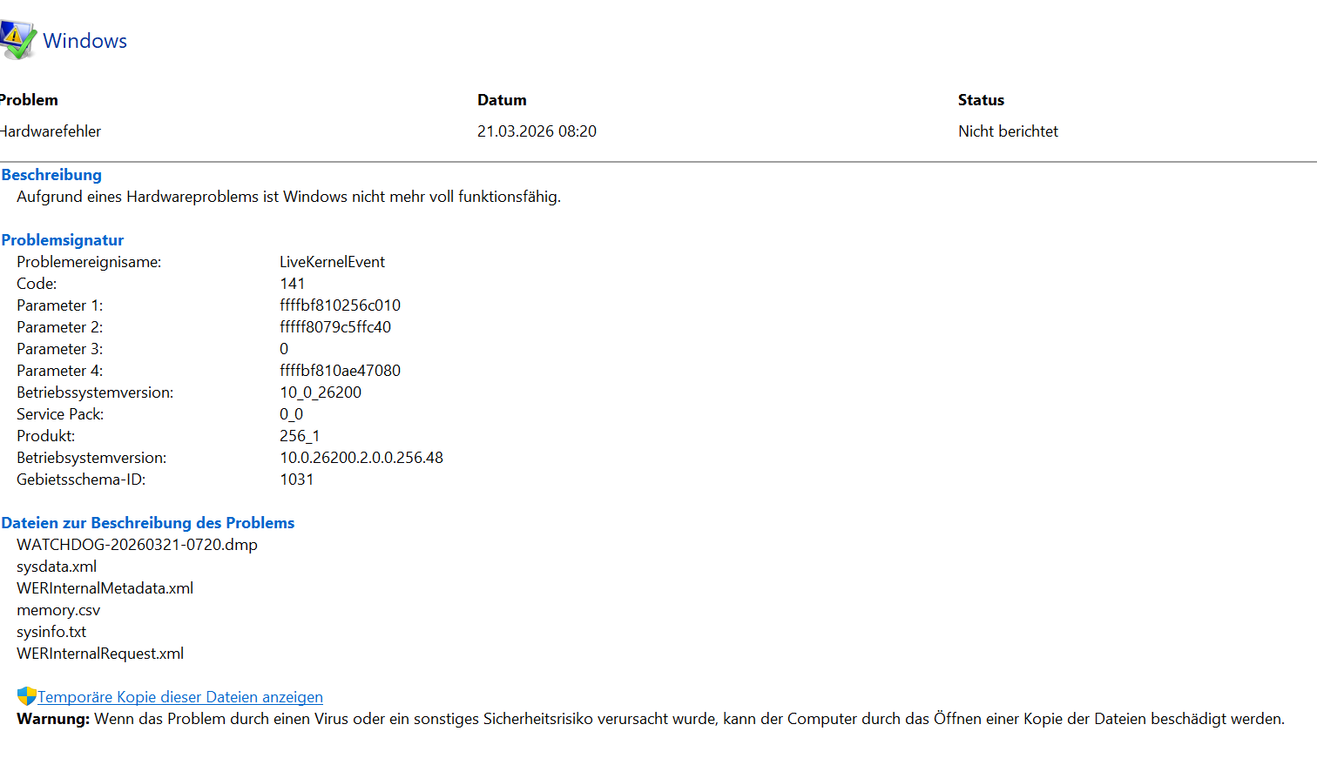Viewport: 1317px width, 758px height.
Task: Click the 'Parameter 4:' label
Action: coord(59,371)
